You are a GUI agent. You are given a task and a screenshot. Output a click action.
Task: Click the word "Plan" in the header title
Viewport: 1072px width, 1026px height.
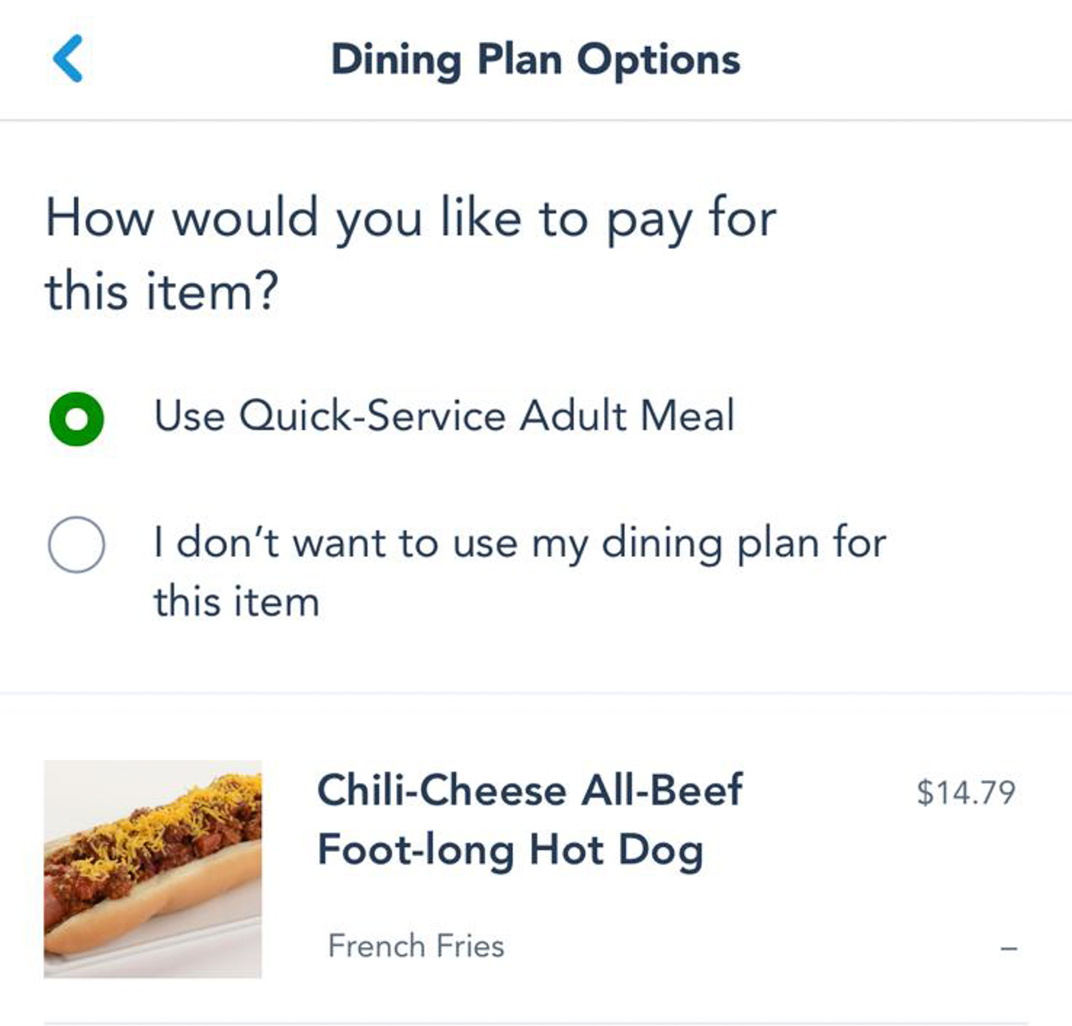(x=520, y=60)
